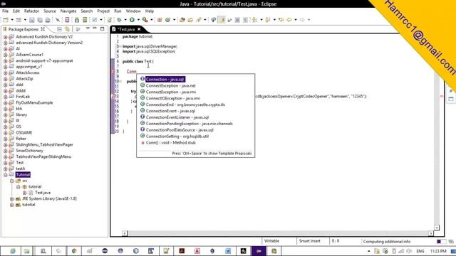Toggle Link with Editor in Package Explorer

[68, 29]
